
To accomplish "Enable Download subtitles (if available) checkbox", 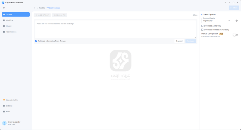I will [x=202, y=29].
